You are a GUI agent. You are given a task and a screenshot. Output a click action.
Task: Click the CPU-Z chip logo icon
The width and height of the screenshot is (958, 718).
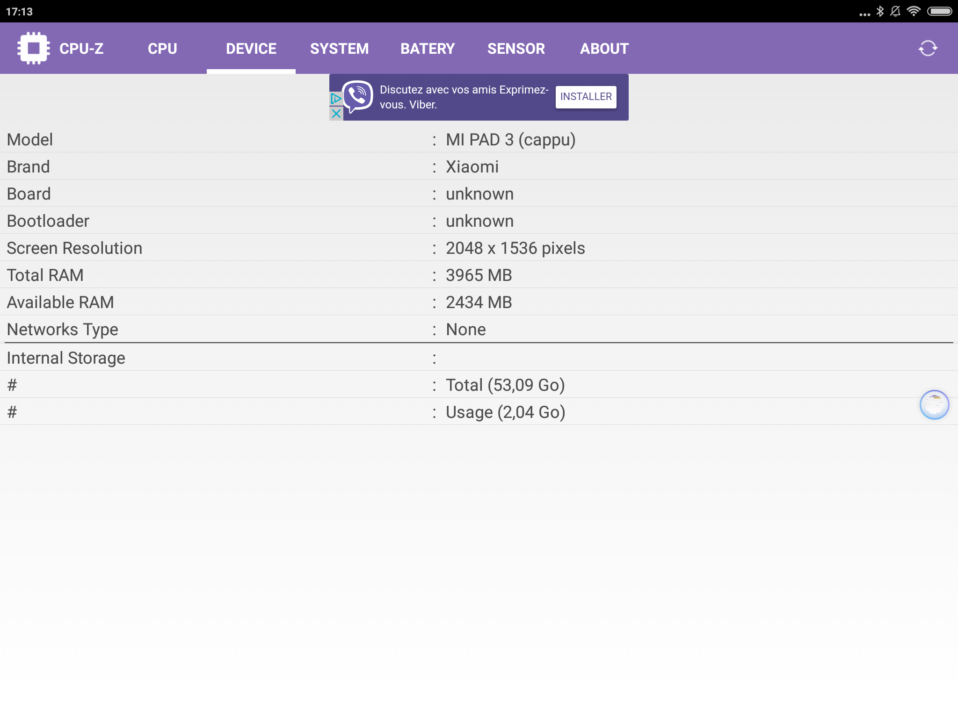[x=33, y=48]
